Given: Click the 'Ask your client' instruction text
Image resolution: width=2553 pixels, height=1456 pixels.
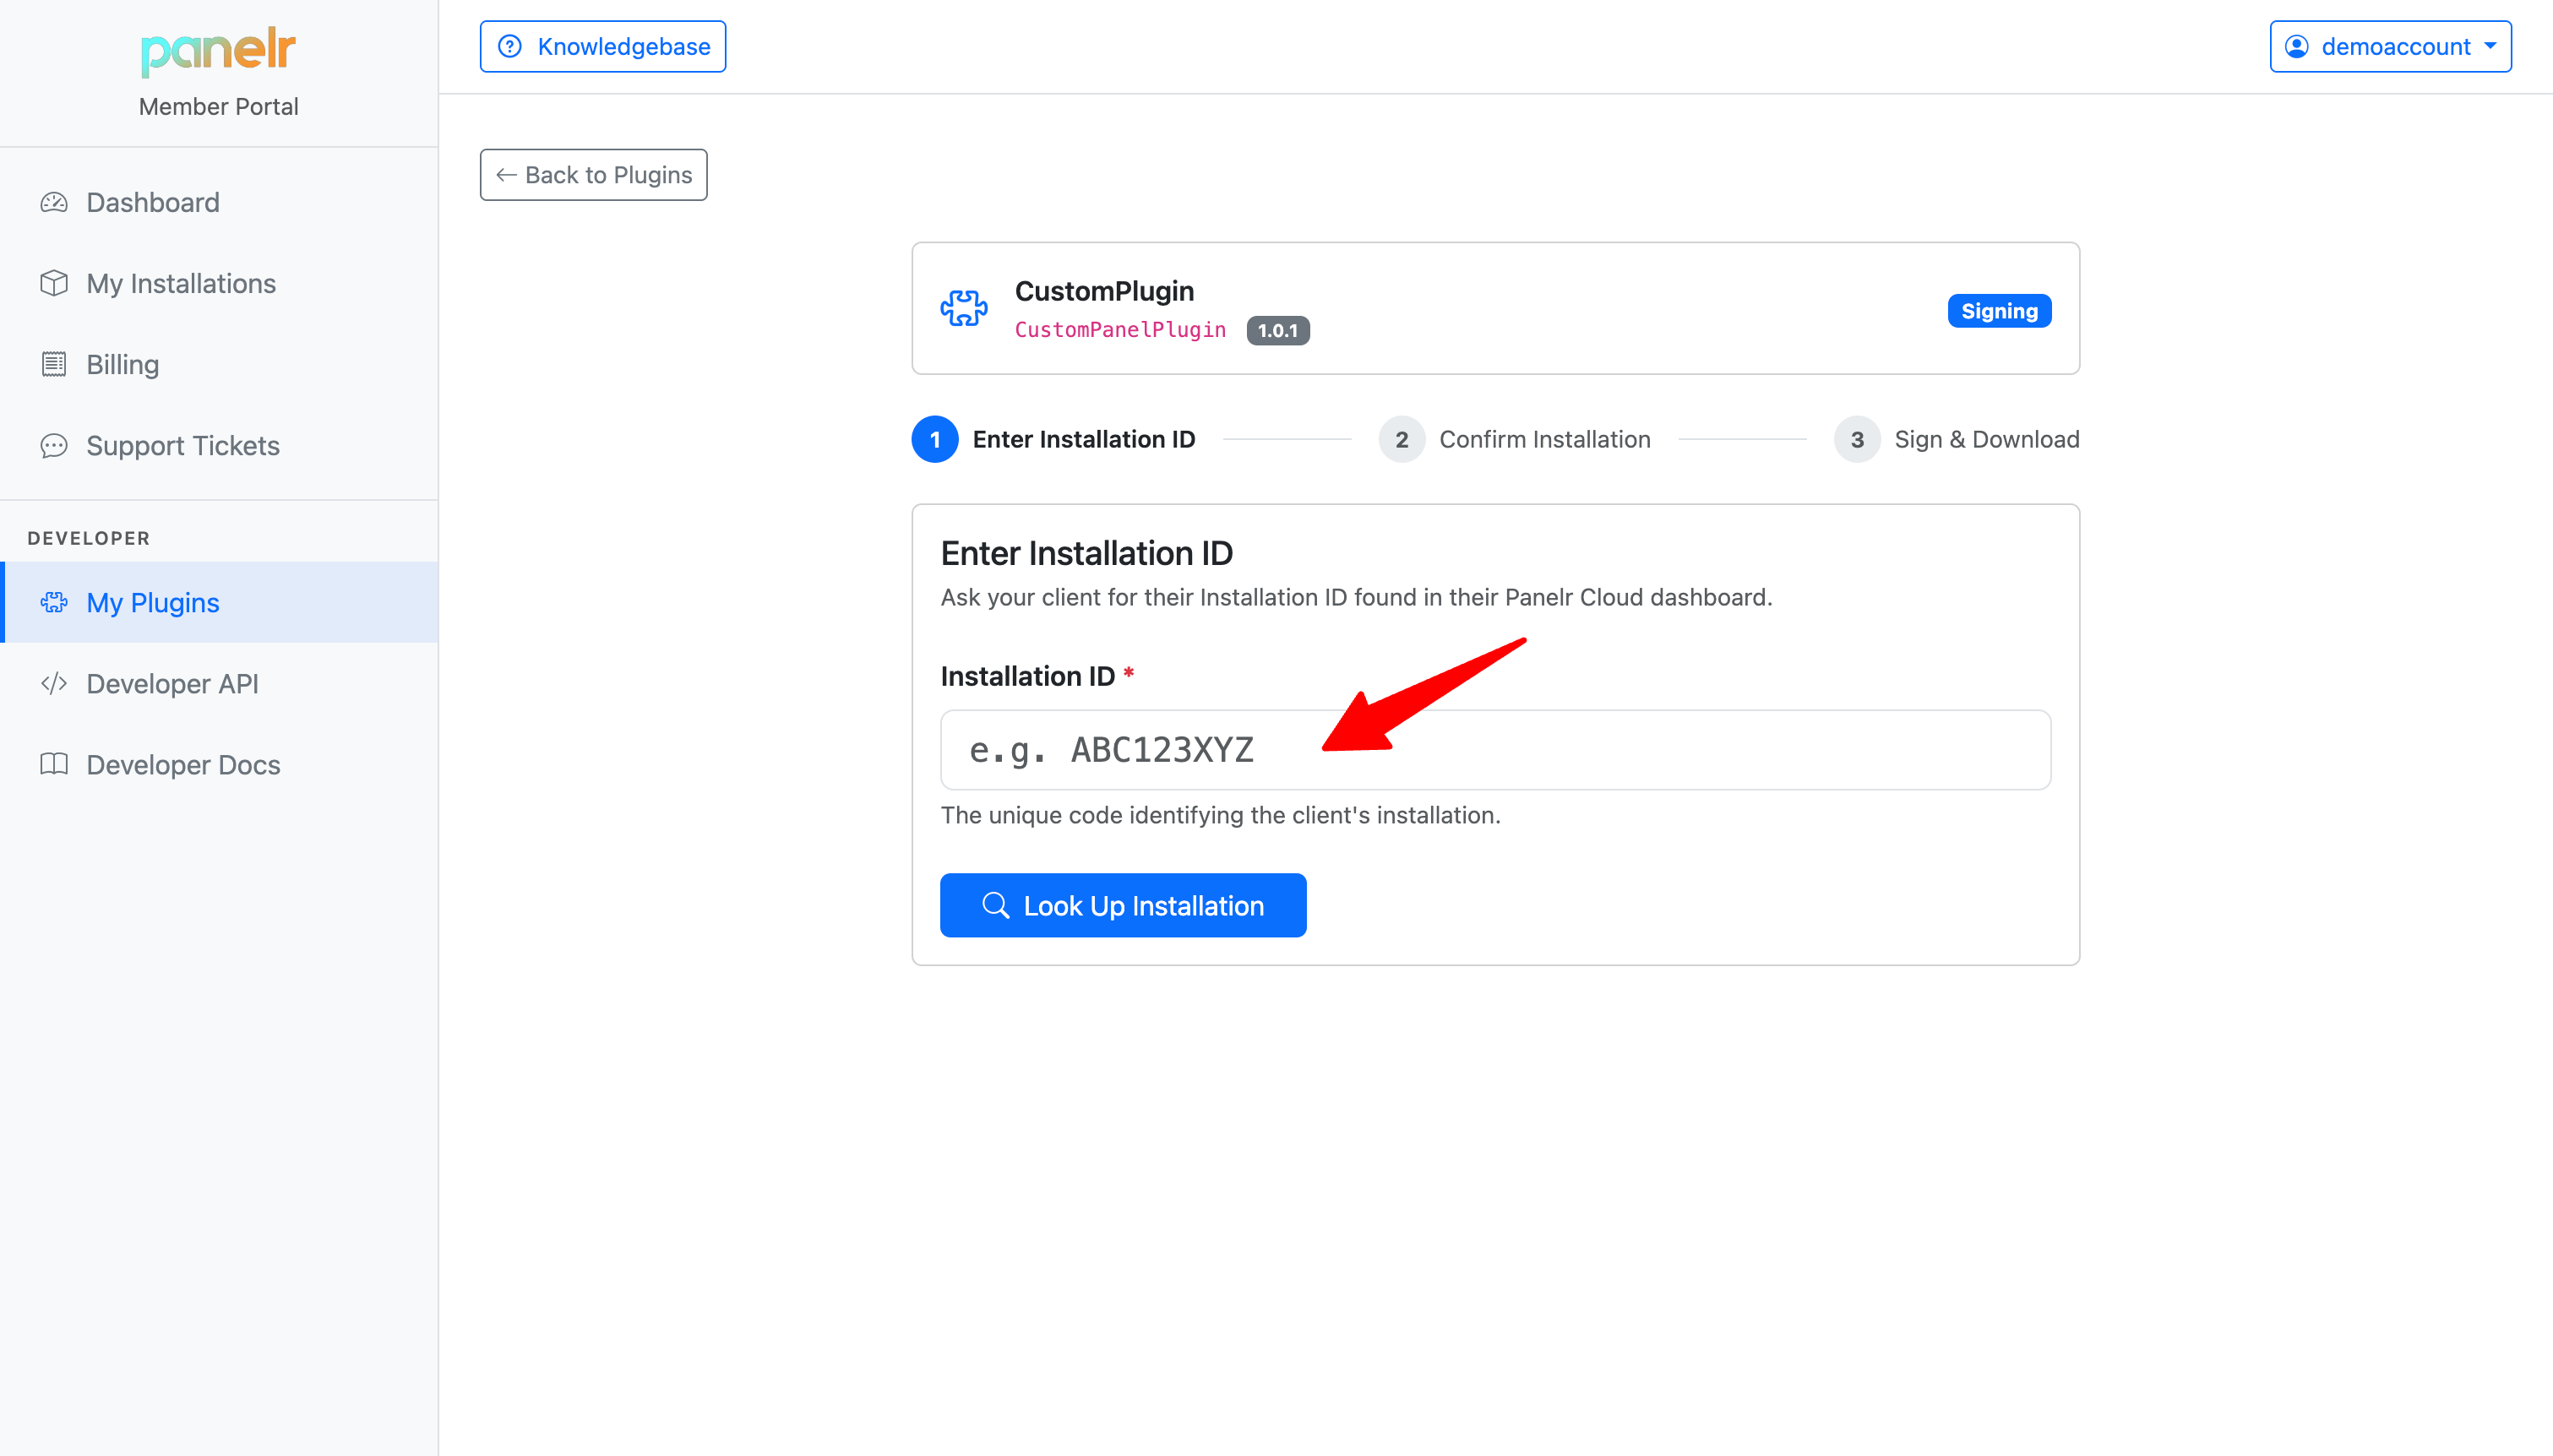Looking at the screenshot, I should (x=1356, y=597).
